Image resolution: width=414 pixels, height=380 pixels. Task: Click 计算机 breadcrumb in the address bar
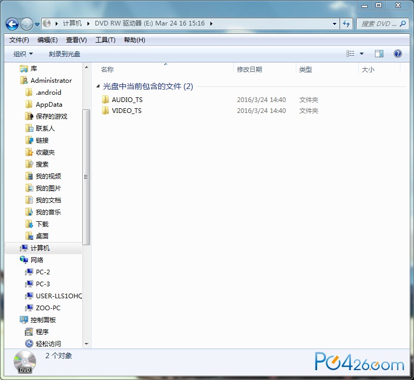[72, 23]
